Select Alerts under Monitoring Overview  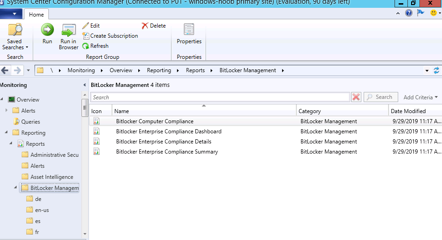(x=28, y=111)
